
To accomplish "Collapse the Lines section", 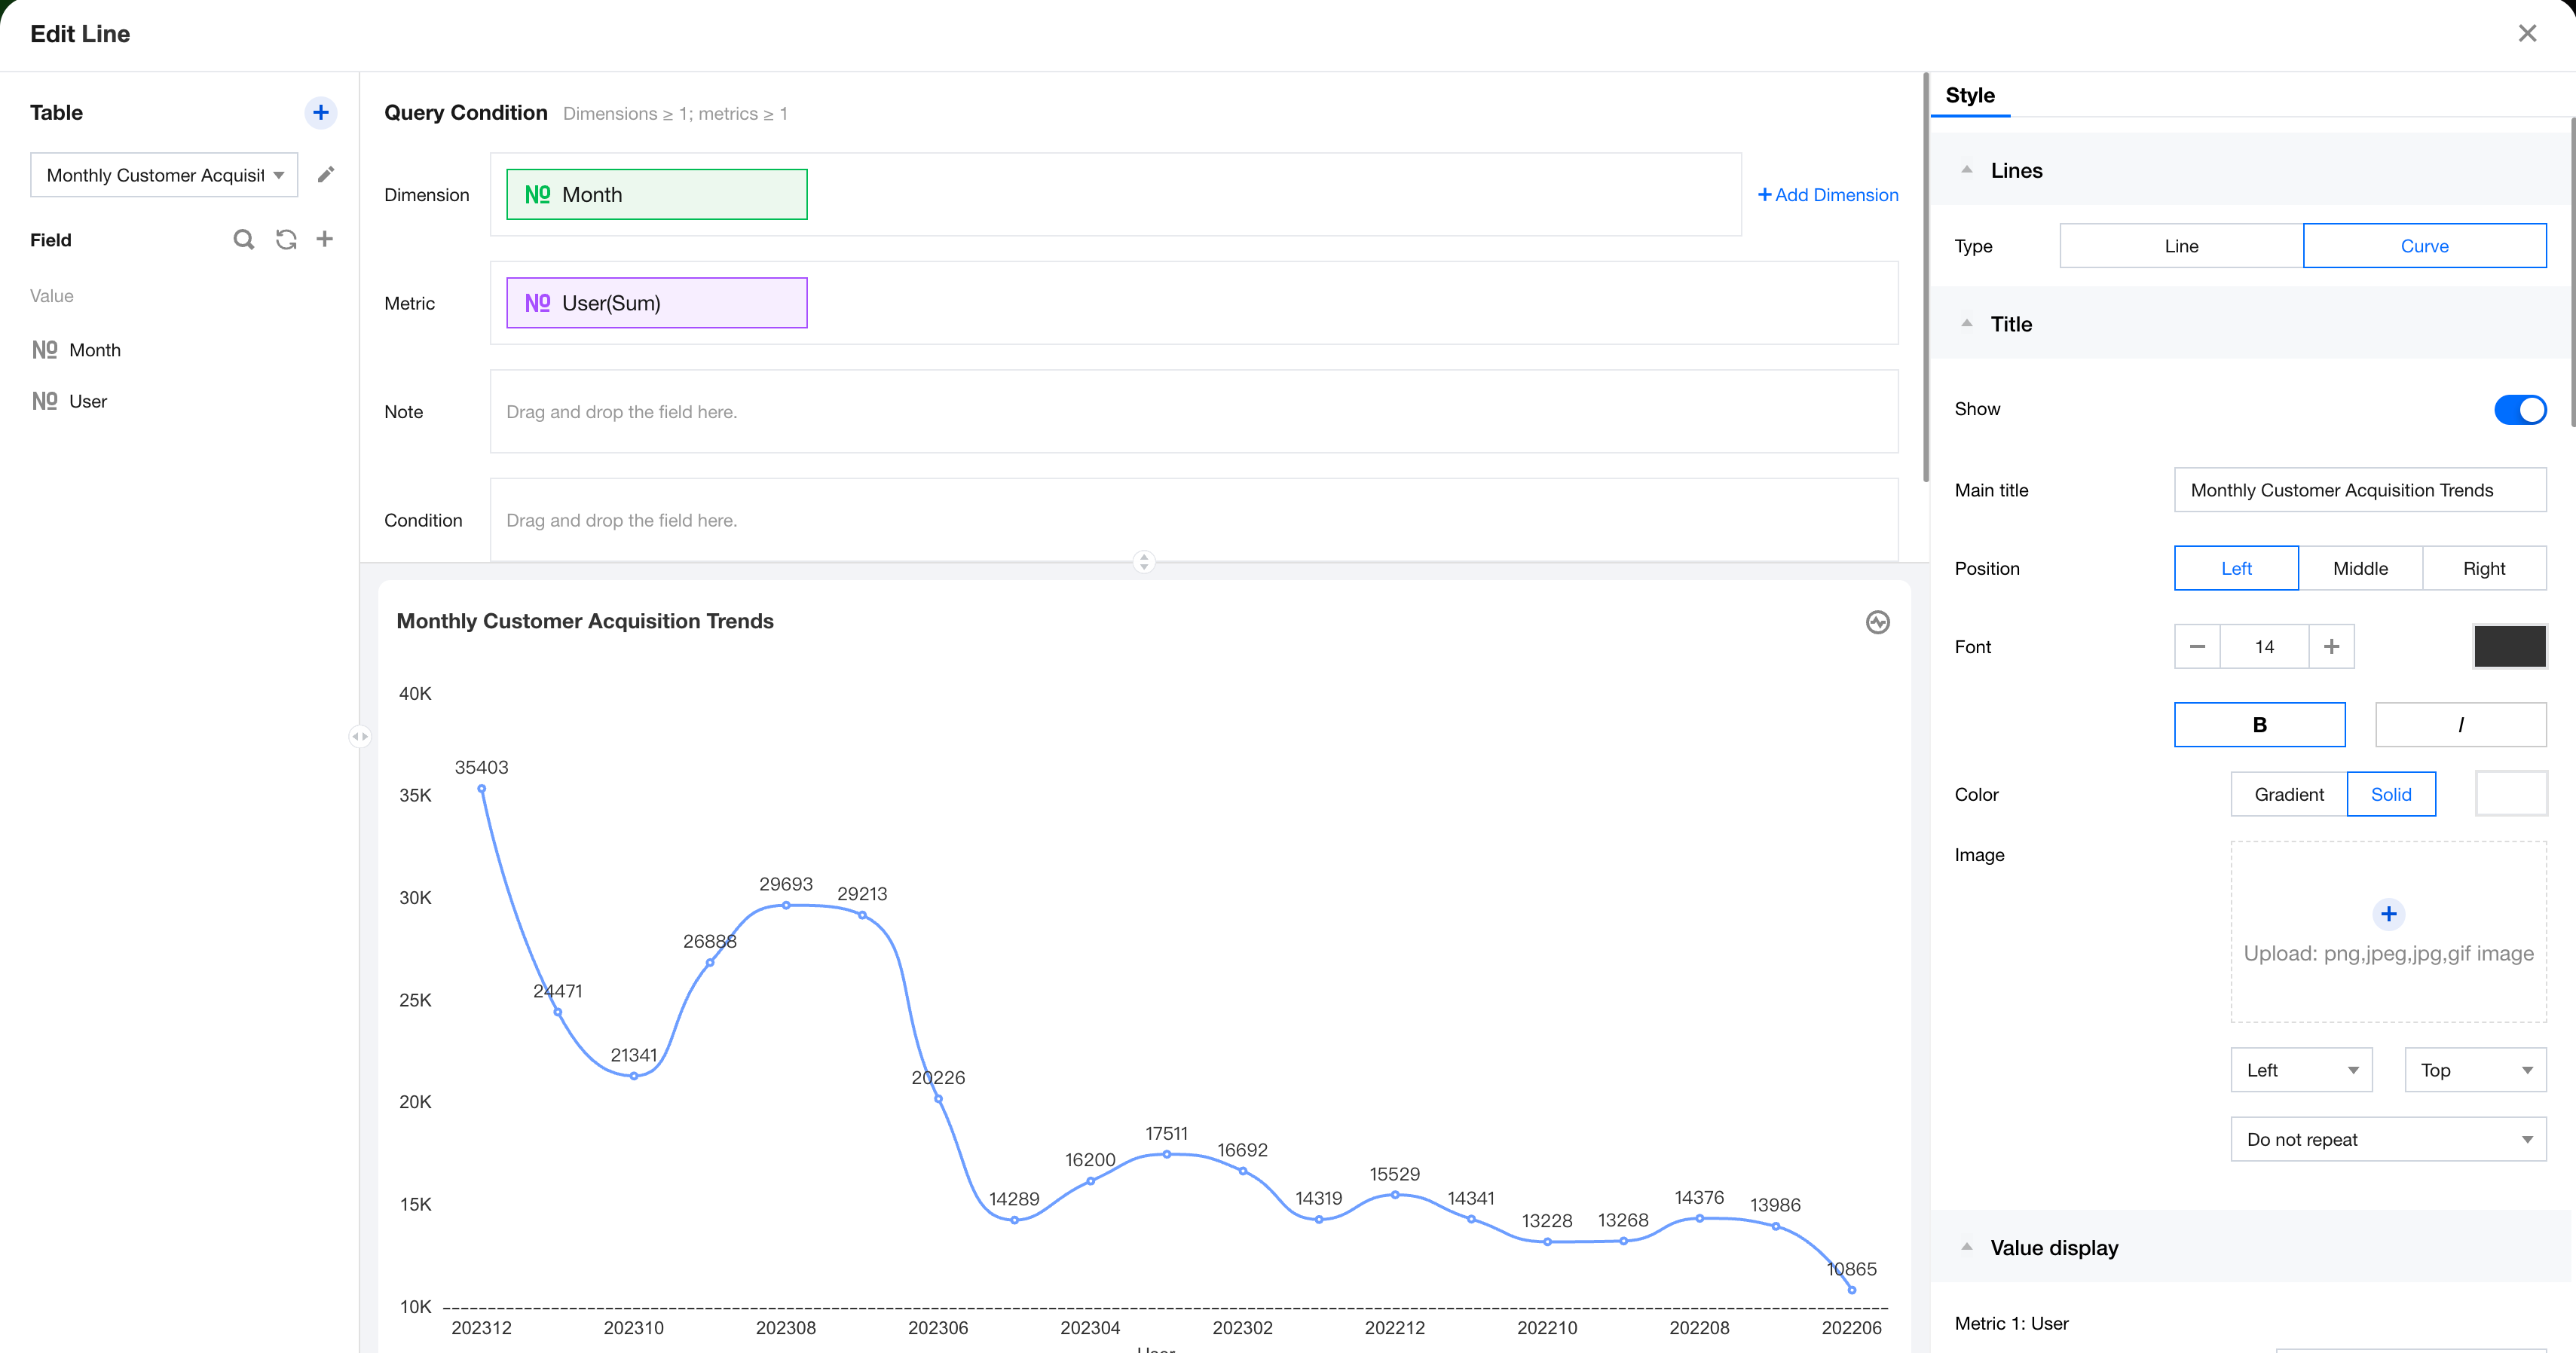I will pos(1967,170).
